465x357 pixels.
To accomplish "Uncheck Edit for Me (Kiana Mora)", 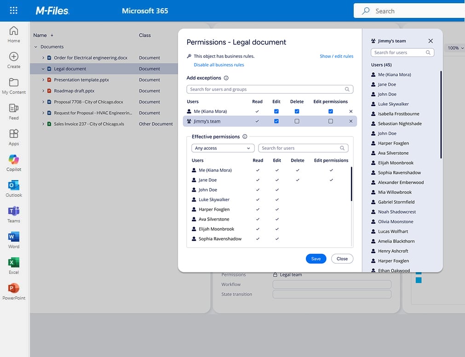I will (276, 111).
